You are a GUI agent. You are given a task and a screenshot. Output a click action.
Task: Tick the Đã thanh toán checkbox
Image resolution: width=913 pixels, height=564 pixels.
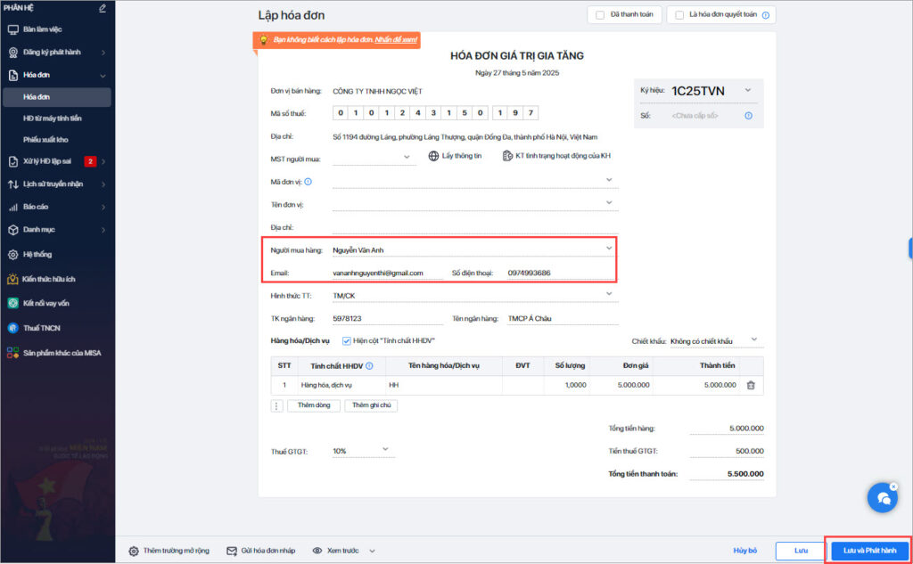(x=600, y=15)
